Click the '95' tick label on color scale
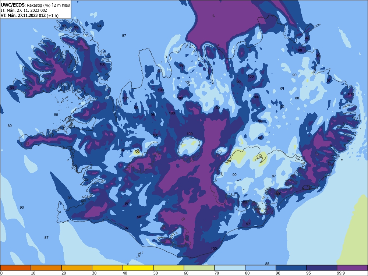 pos(309,273)
